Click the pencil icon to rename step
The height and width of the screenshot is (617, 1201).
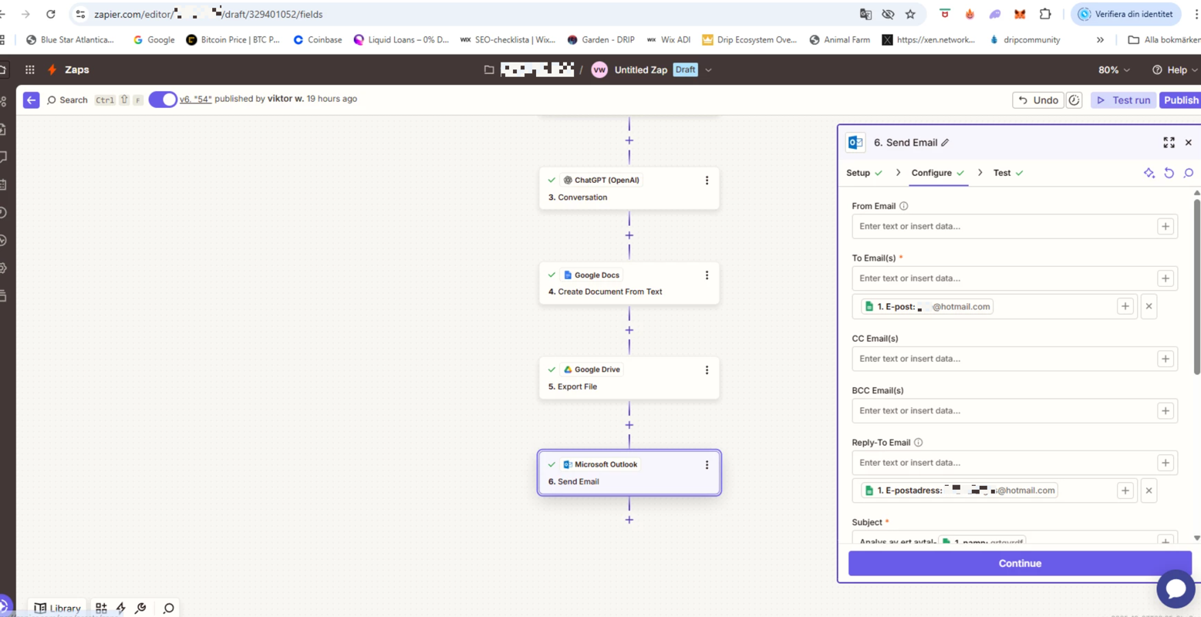pos(945,143)
